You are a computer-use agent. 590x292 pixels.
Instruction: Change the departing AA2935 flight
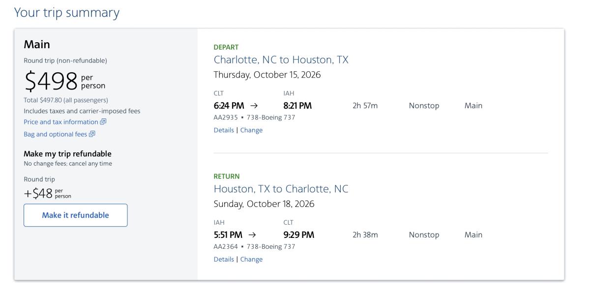[251, 130]
